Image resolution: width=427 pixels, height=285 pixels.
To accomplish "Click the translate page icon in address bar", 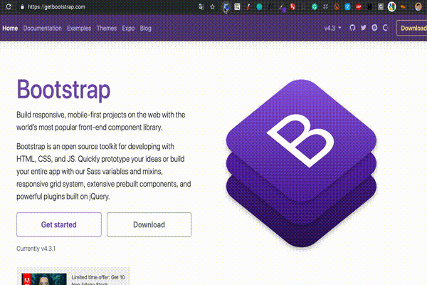I will click(201, 7).
